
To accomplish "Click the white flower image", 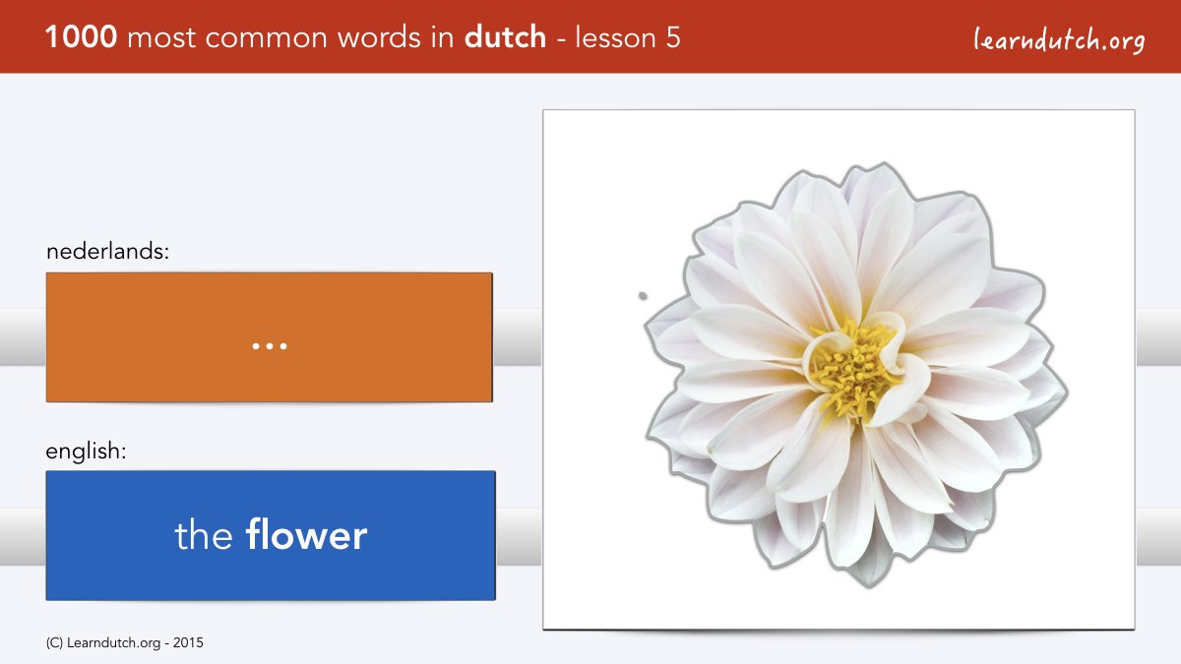I will tap(855, 375).
